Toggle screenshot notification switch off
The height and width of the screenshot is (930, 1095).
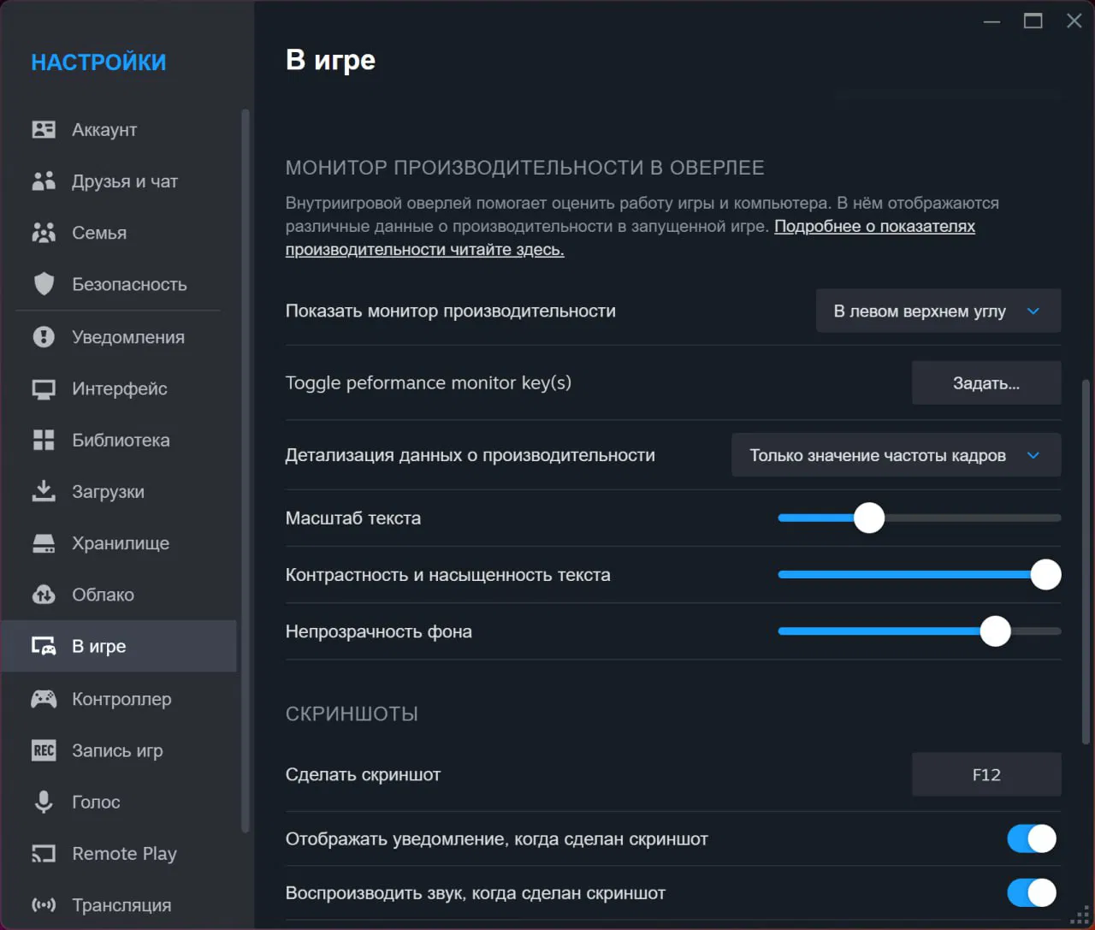click(1032, 839)
